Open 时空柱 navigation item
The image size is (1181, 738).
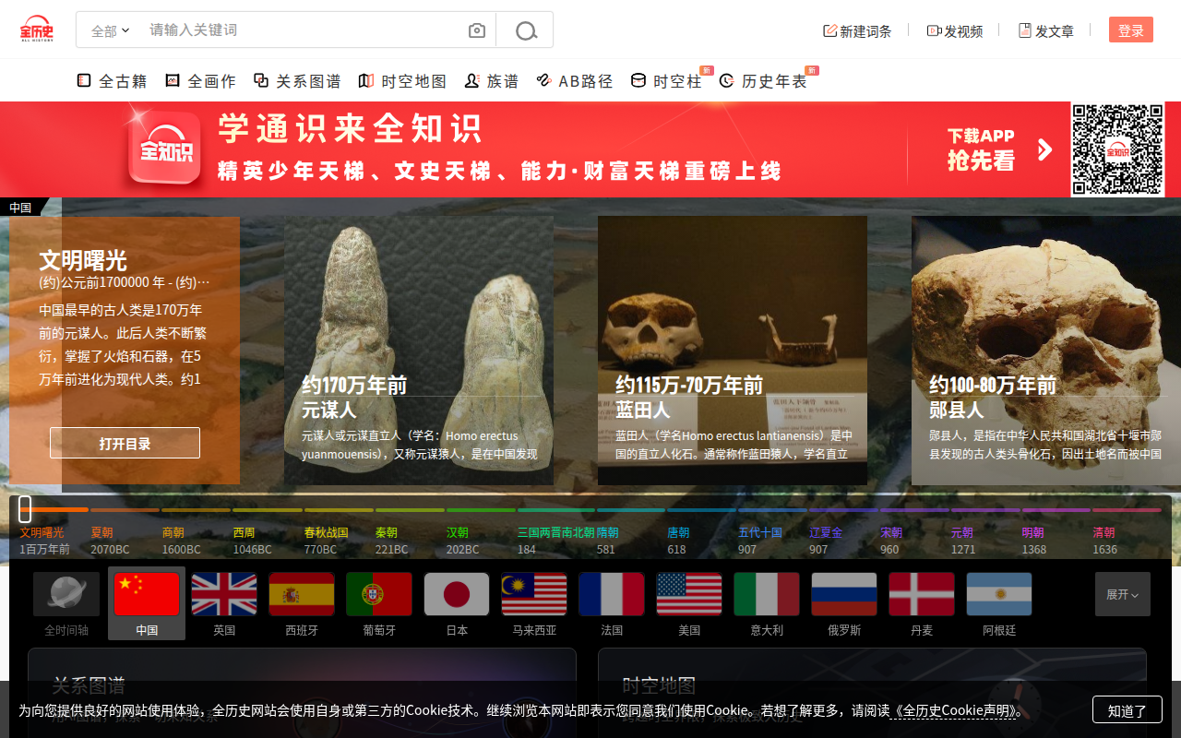pos(666,81)
